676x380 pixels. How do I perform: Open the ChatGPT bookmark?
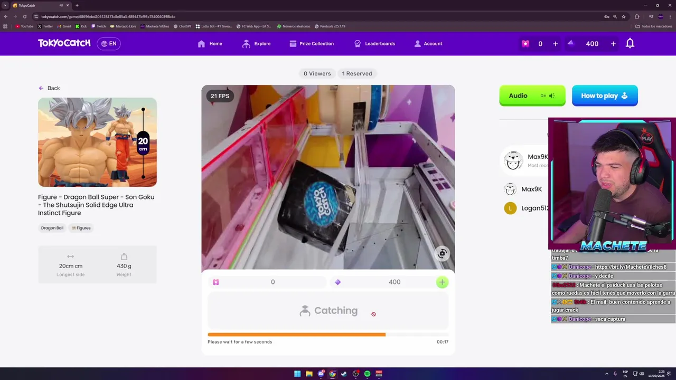182,26
